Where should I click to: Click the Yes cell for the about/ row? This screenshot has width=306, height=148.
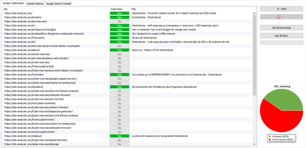click(x=120, y=50)
